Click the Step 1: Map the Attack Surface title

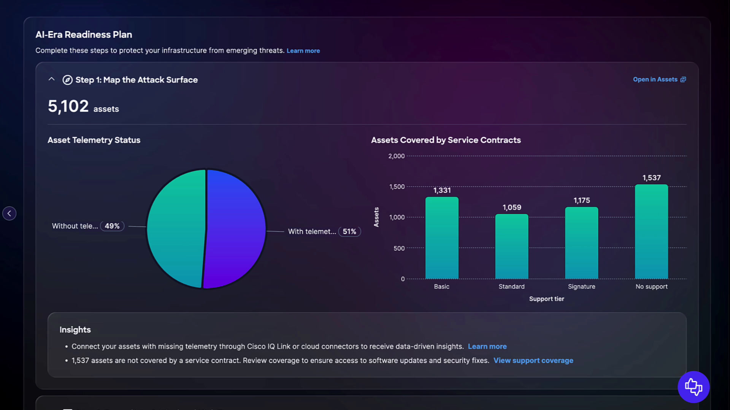(136, 80)
